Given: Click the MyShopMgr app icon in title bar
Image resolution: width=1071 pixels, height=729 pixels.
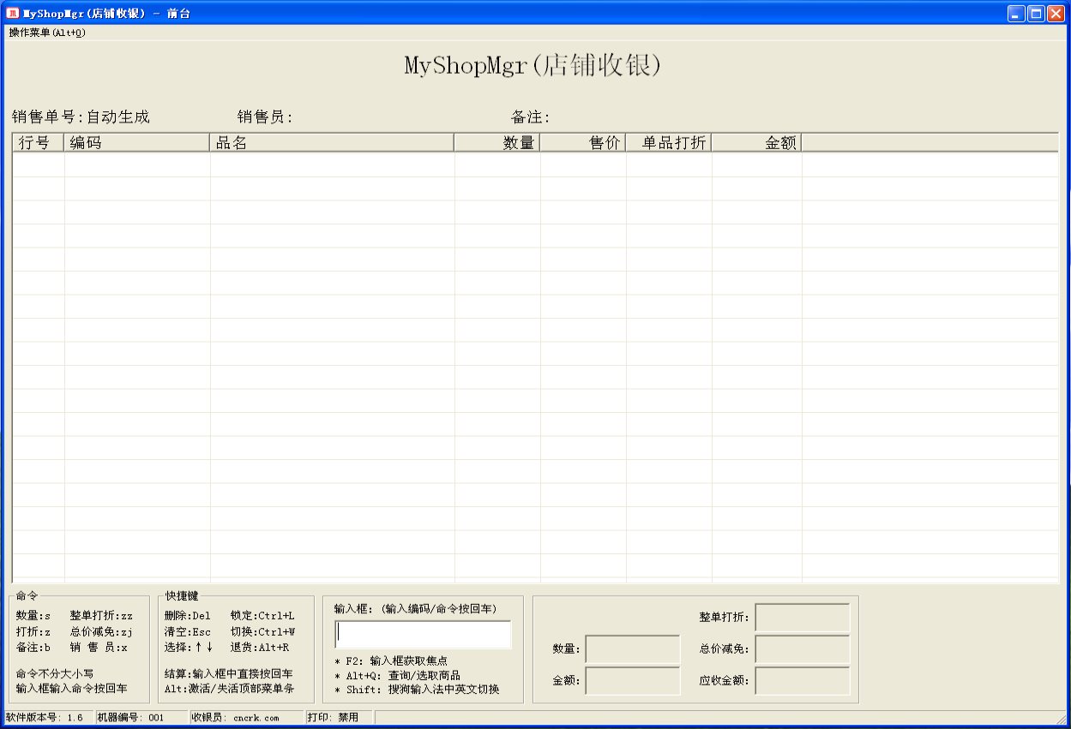Looking at the screenshot, I should click(13, 13).
